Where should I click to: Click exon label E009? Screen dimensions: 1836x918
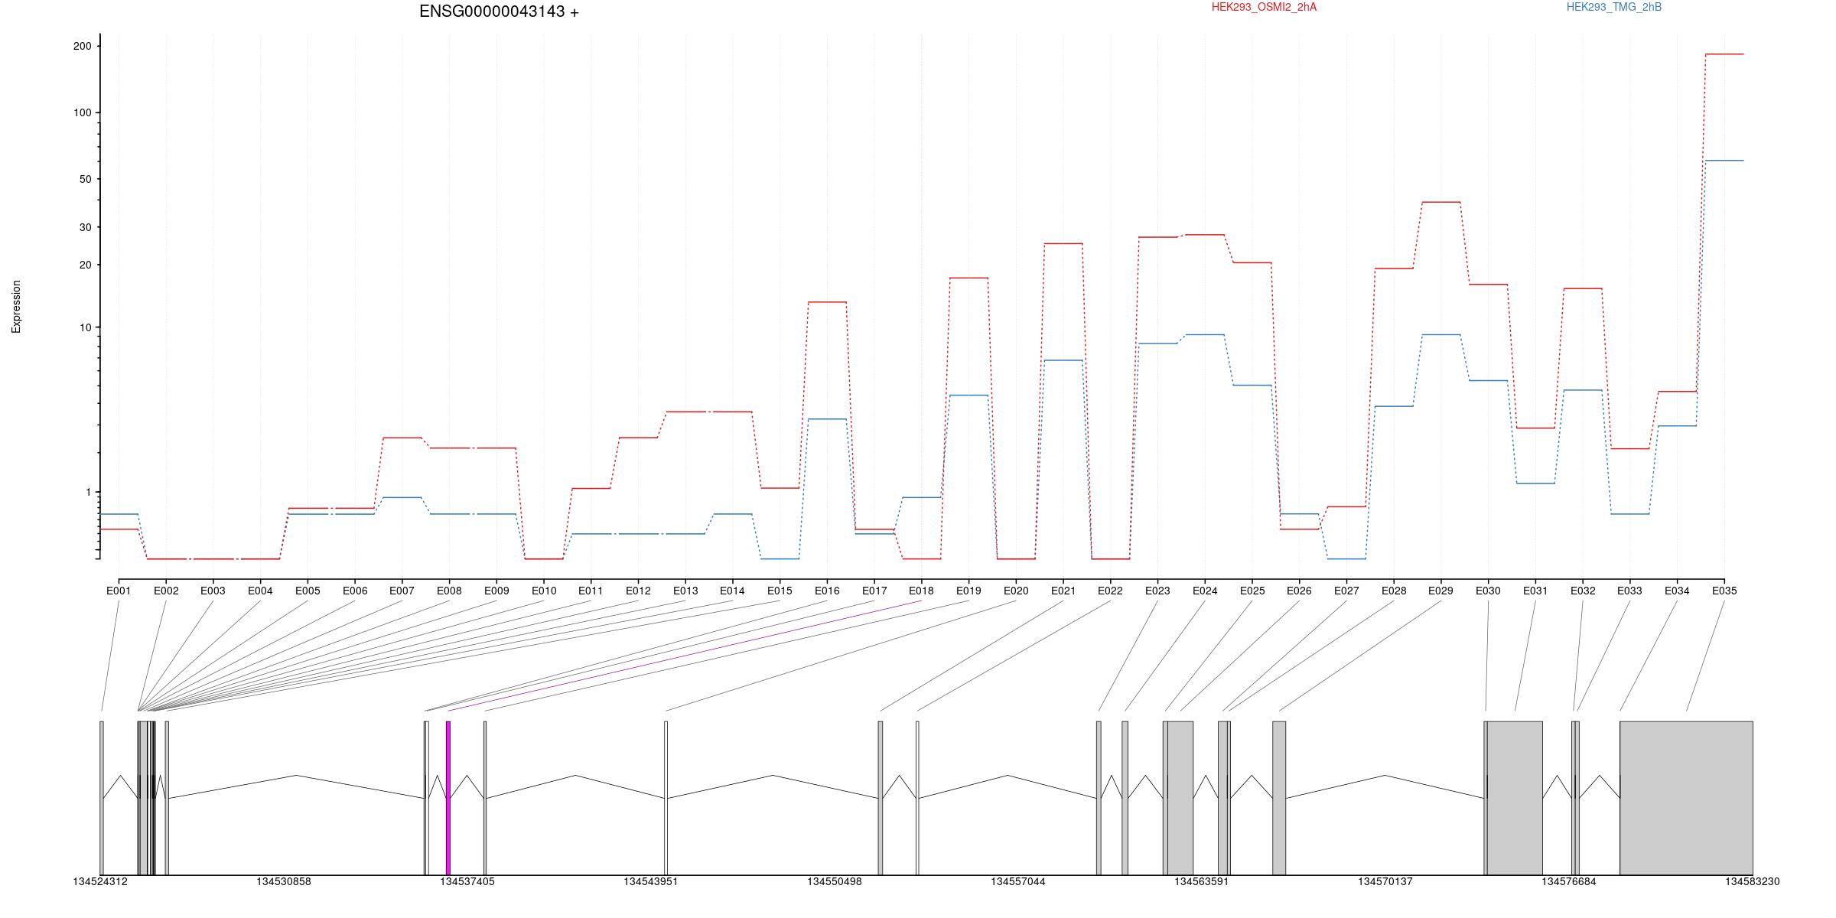coord(496,591)
